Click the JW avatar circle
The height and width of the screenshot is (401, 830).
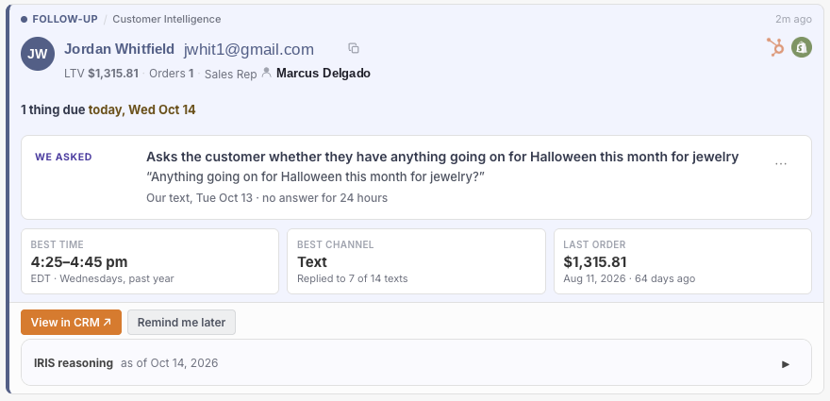tap(38, 54)
